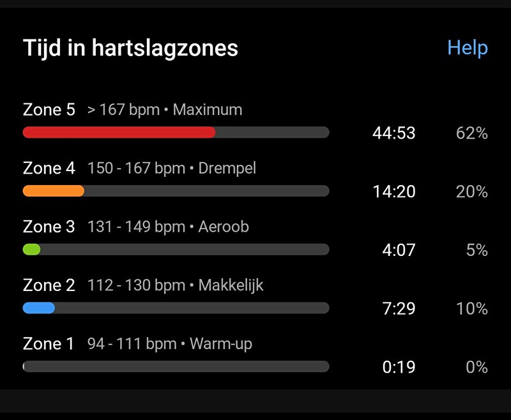Tap the 44:53 time value
The image size is (511, 420).
(x=394, y=133)
